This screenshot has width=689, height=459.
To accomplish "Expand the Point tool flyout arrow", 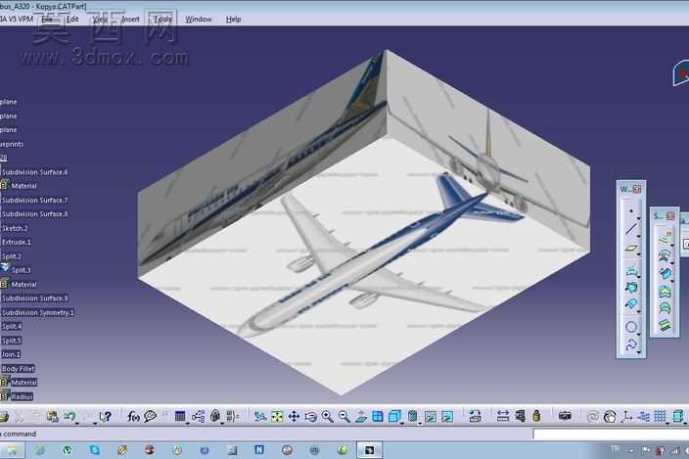I will (639, 218).
